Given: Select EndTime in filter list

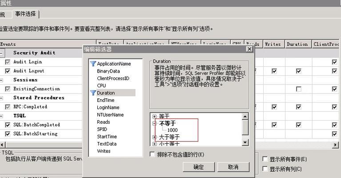Looking at the screenshot, I should click(105, 100).
